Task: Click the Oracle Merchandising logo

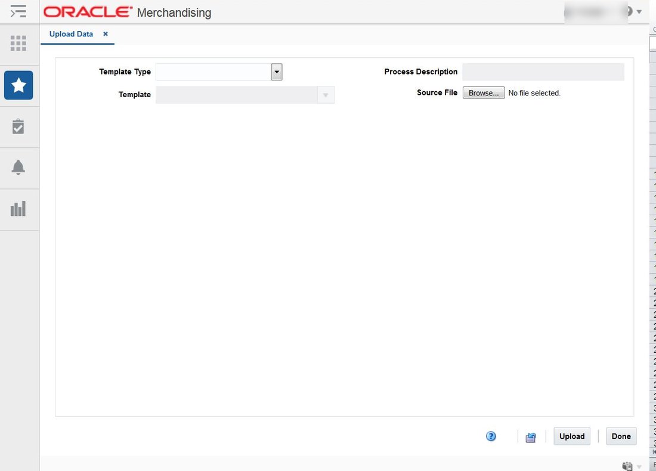Action: tap(128, 12)
